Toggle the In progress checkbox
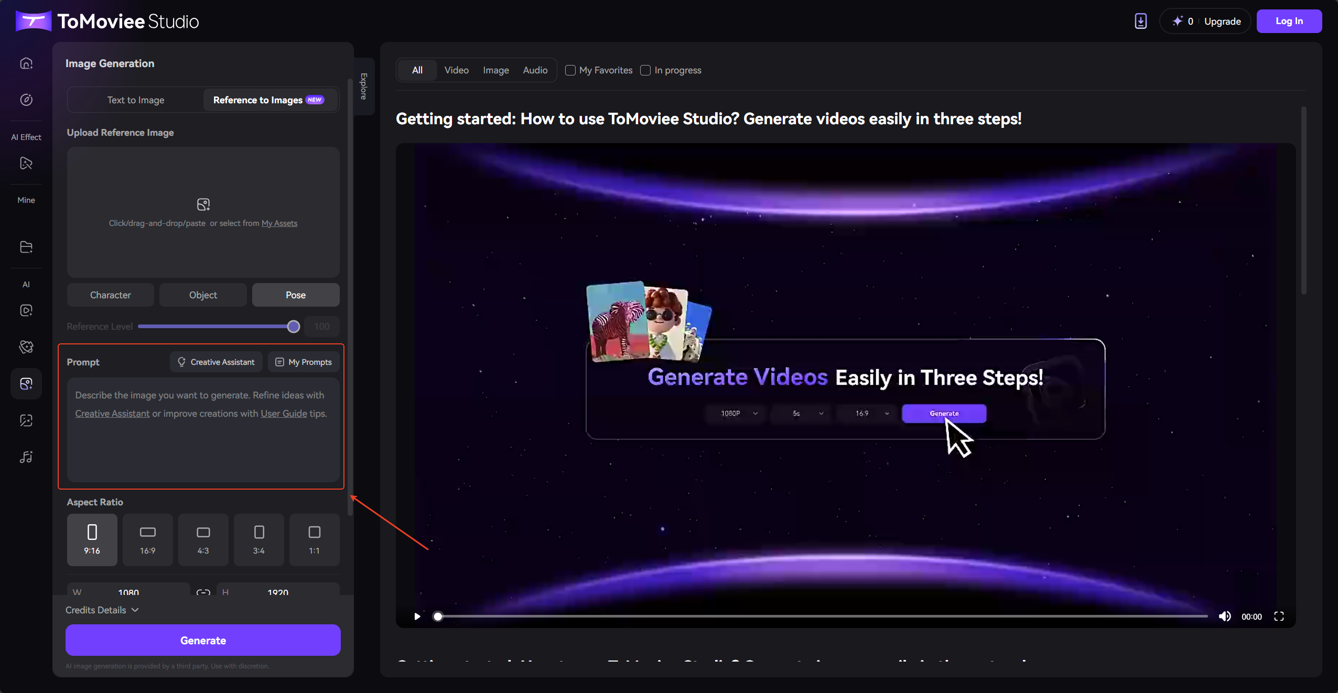Viewport: 1338px width, 693px height. [x=645, y=70]
